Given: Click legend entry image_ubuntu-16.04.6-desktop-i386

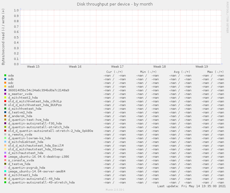Looking at the screenshot, I should coord(38,157).
